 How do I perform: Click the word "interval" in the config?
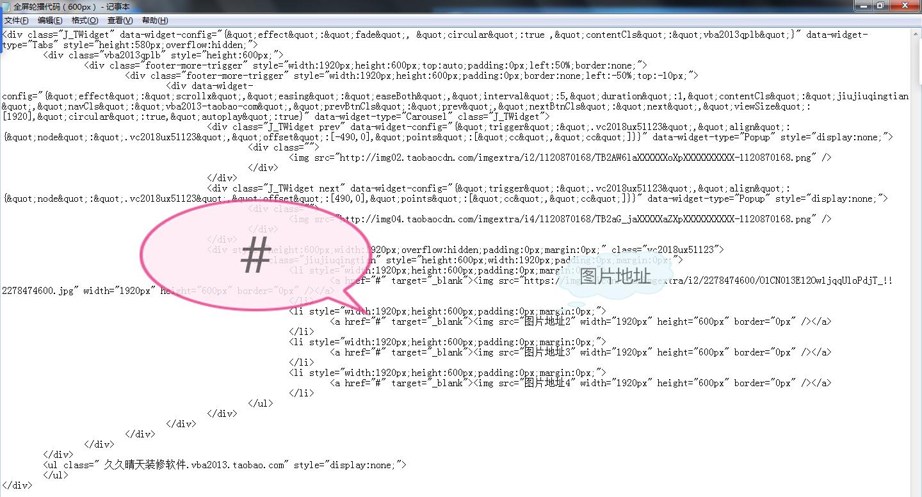[x=504, y=96]
